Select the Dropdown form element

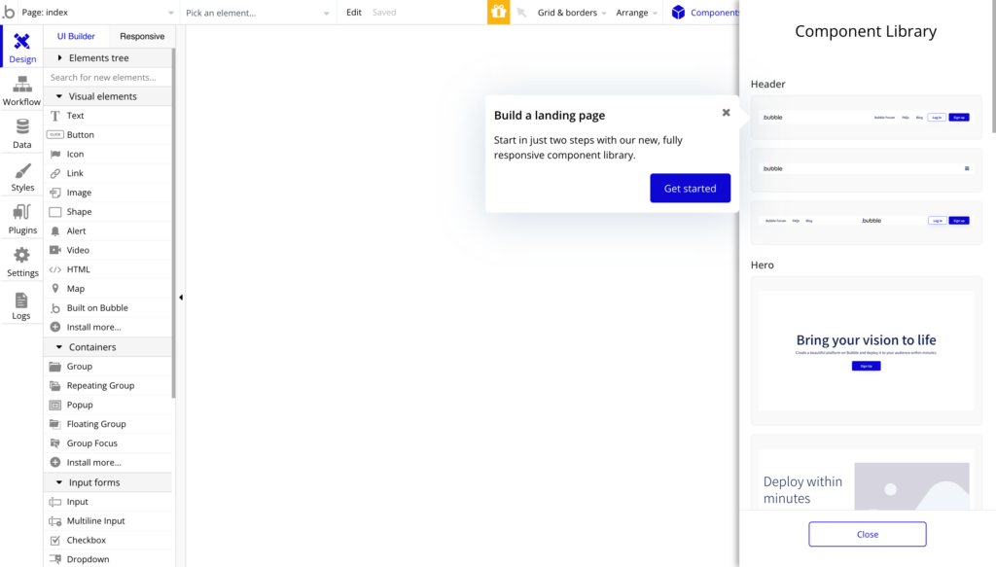pos(109,559)
